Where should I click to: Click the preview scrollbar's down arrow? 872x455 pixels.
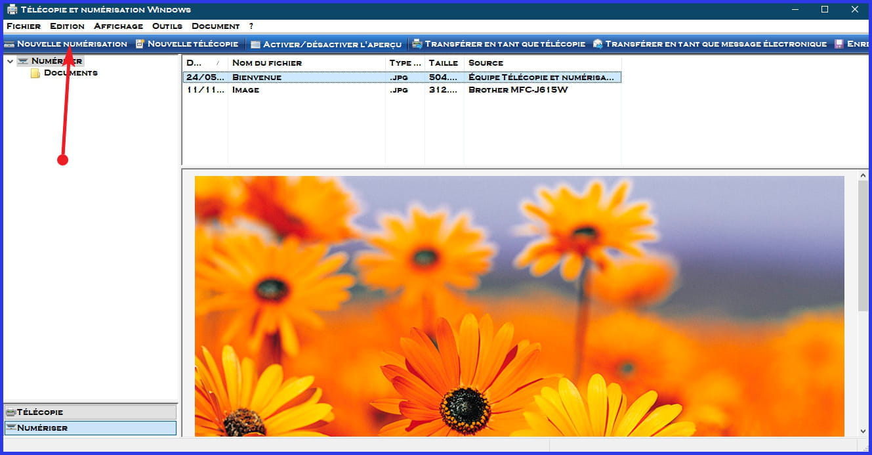863,431
